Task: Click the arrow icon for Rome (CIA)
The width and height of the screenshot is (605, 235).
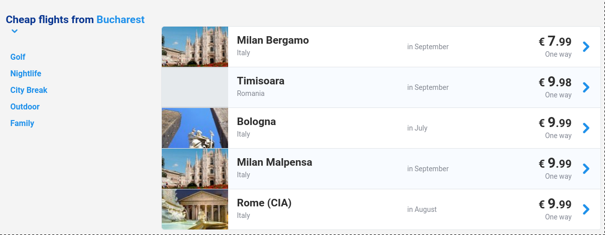Action: 586,209
